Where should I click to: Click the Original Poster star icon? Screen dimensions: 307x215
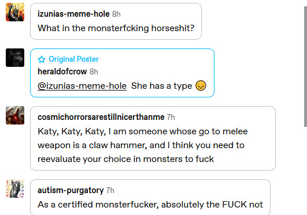pyautogui.click(x=42, y=59)
